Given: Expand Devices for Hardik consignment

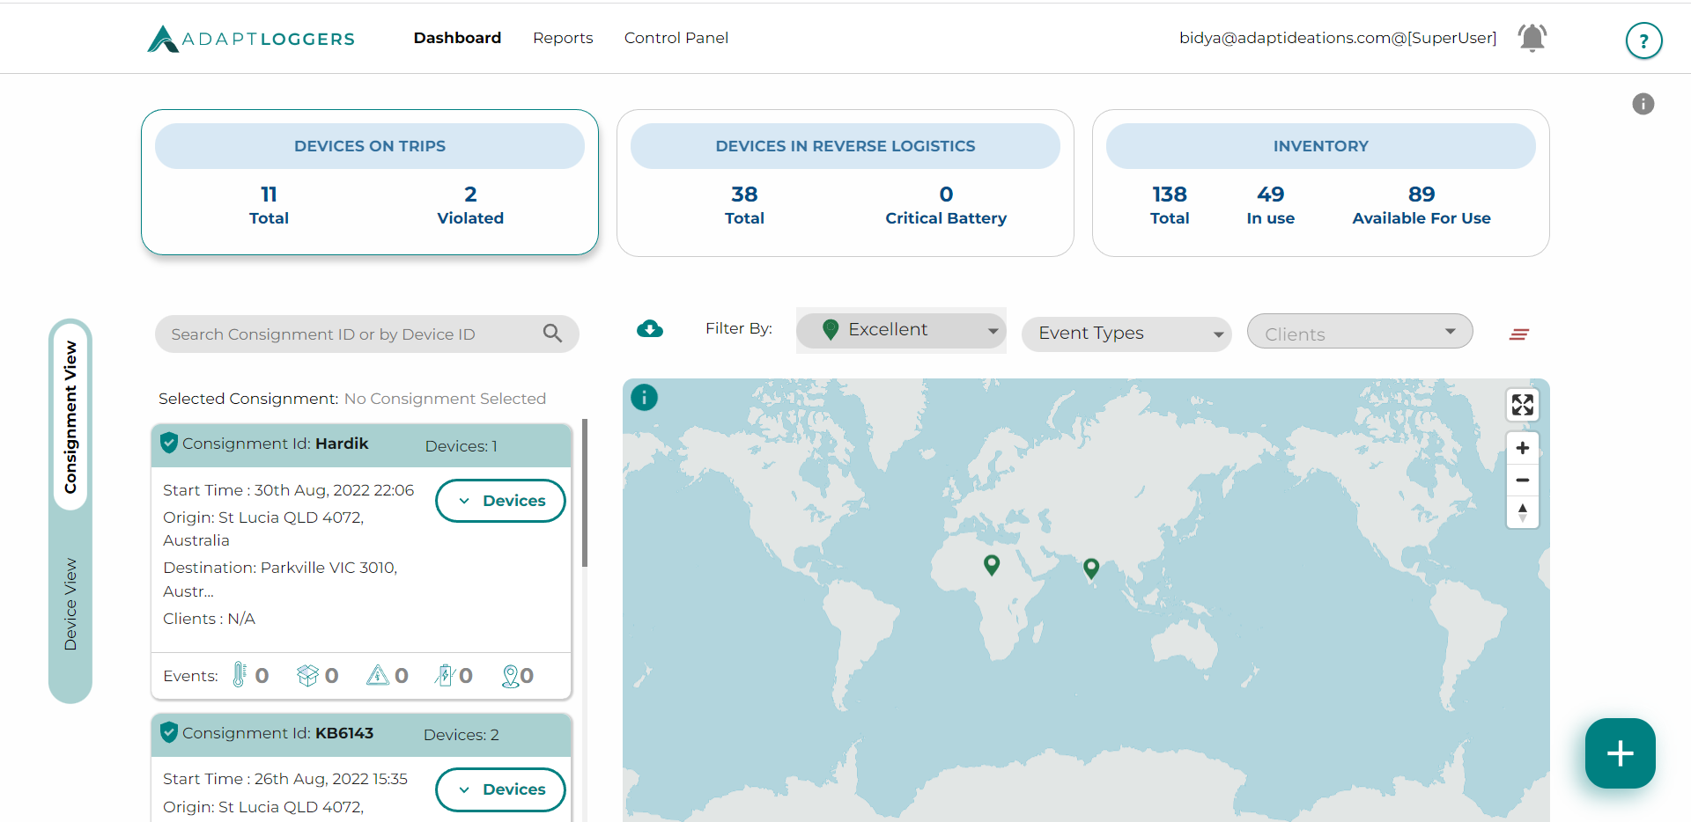Looking at the screenshot, I should pyautogui.click(x=500, y=501).
